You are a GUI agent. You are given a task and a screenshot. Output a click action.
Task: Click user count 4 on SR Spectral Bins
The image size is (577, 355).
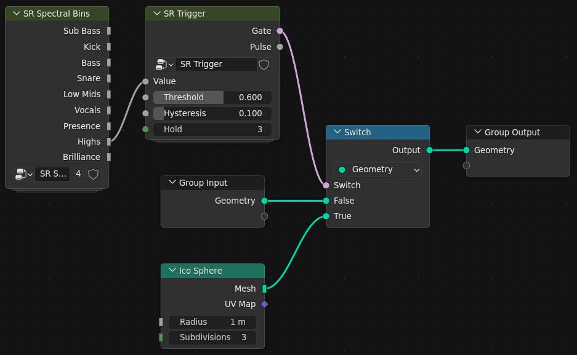pyautogui.click(x=78, y=174)
